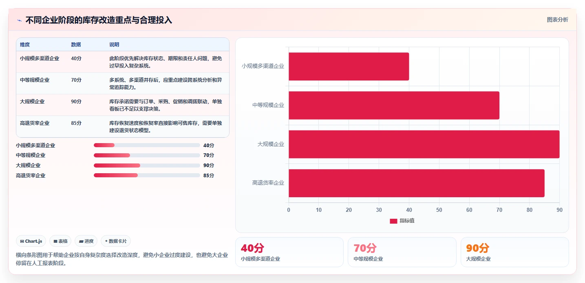Open the 40分 小规模多渠道企业 data card
The image size is (585, 283).
289,252
